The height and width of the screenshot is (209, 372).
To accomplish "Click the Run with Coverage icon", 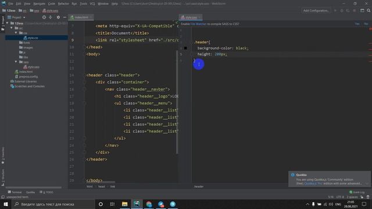I will click(x=348, y=10).
